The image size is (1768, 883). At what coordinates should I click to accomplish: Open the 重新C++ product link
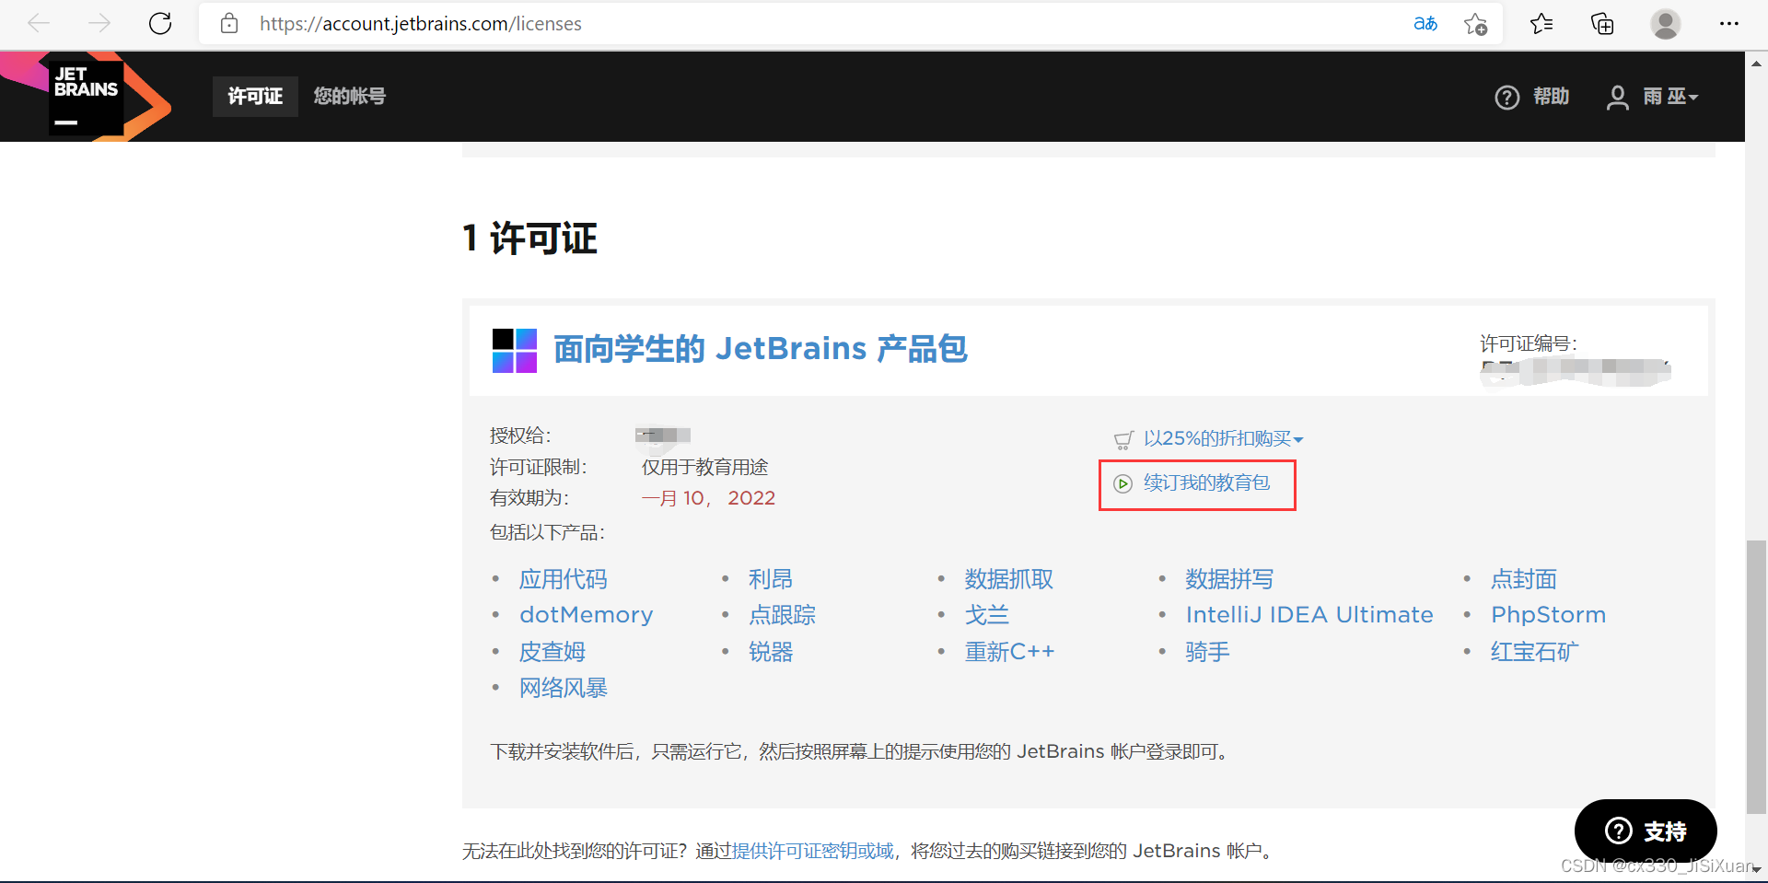1009,652
